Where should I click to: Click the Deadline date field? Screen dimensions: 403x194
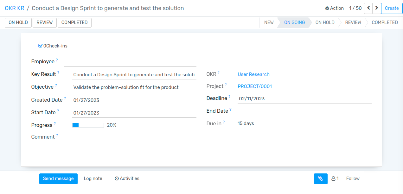tap(304, 98)
